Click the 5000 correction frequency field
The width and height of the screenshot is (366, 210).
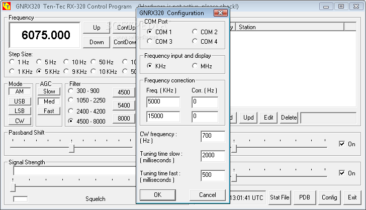click(x=163, y=102)
